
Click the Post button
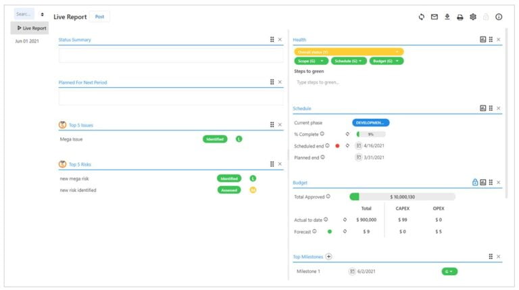click(99, 16)
